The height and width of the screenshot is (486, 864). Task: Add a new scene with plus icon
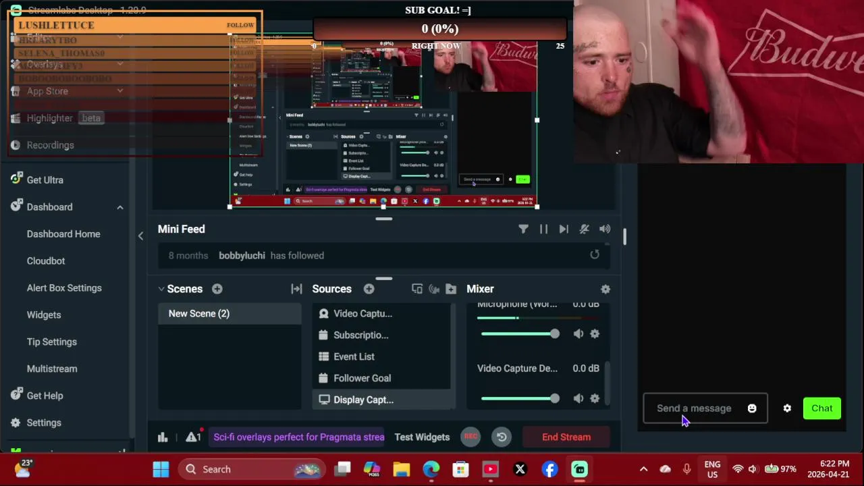coord(217,289)
